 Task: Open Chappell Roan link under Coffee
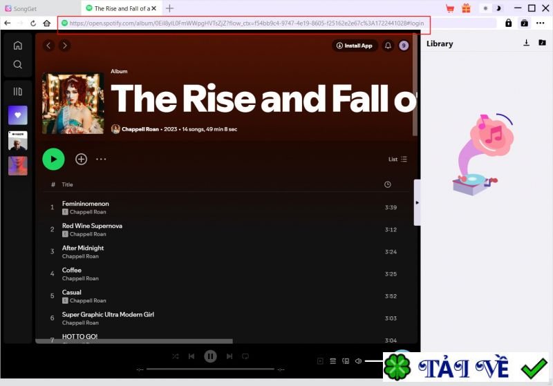[80, 278]
